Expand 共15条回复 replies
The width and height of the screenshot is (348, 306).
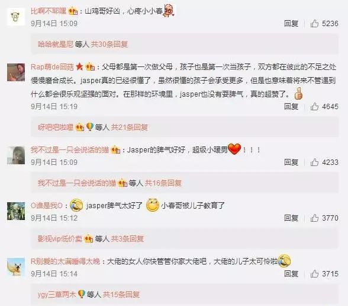121,295
